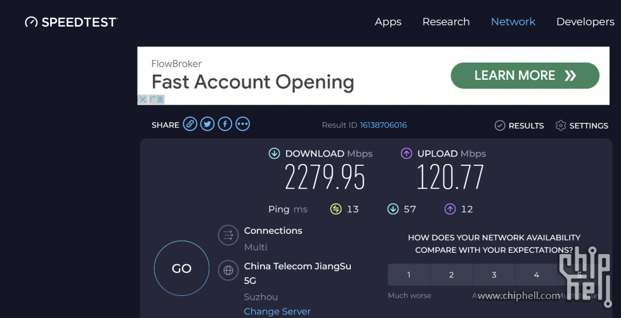Image resolution: width=621 pixels, height=318 pixels.
Task: Click the idle ping latency icon
Action: [x=336, y=209]
